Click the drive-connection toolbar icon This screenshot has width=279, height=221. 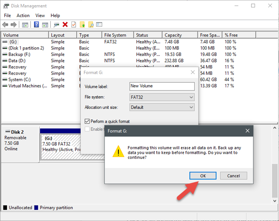tap(56, 25)
